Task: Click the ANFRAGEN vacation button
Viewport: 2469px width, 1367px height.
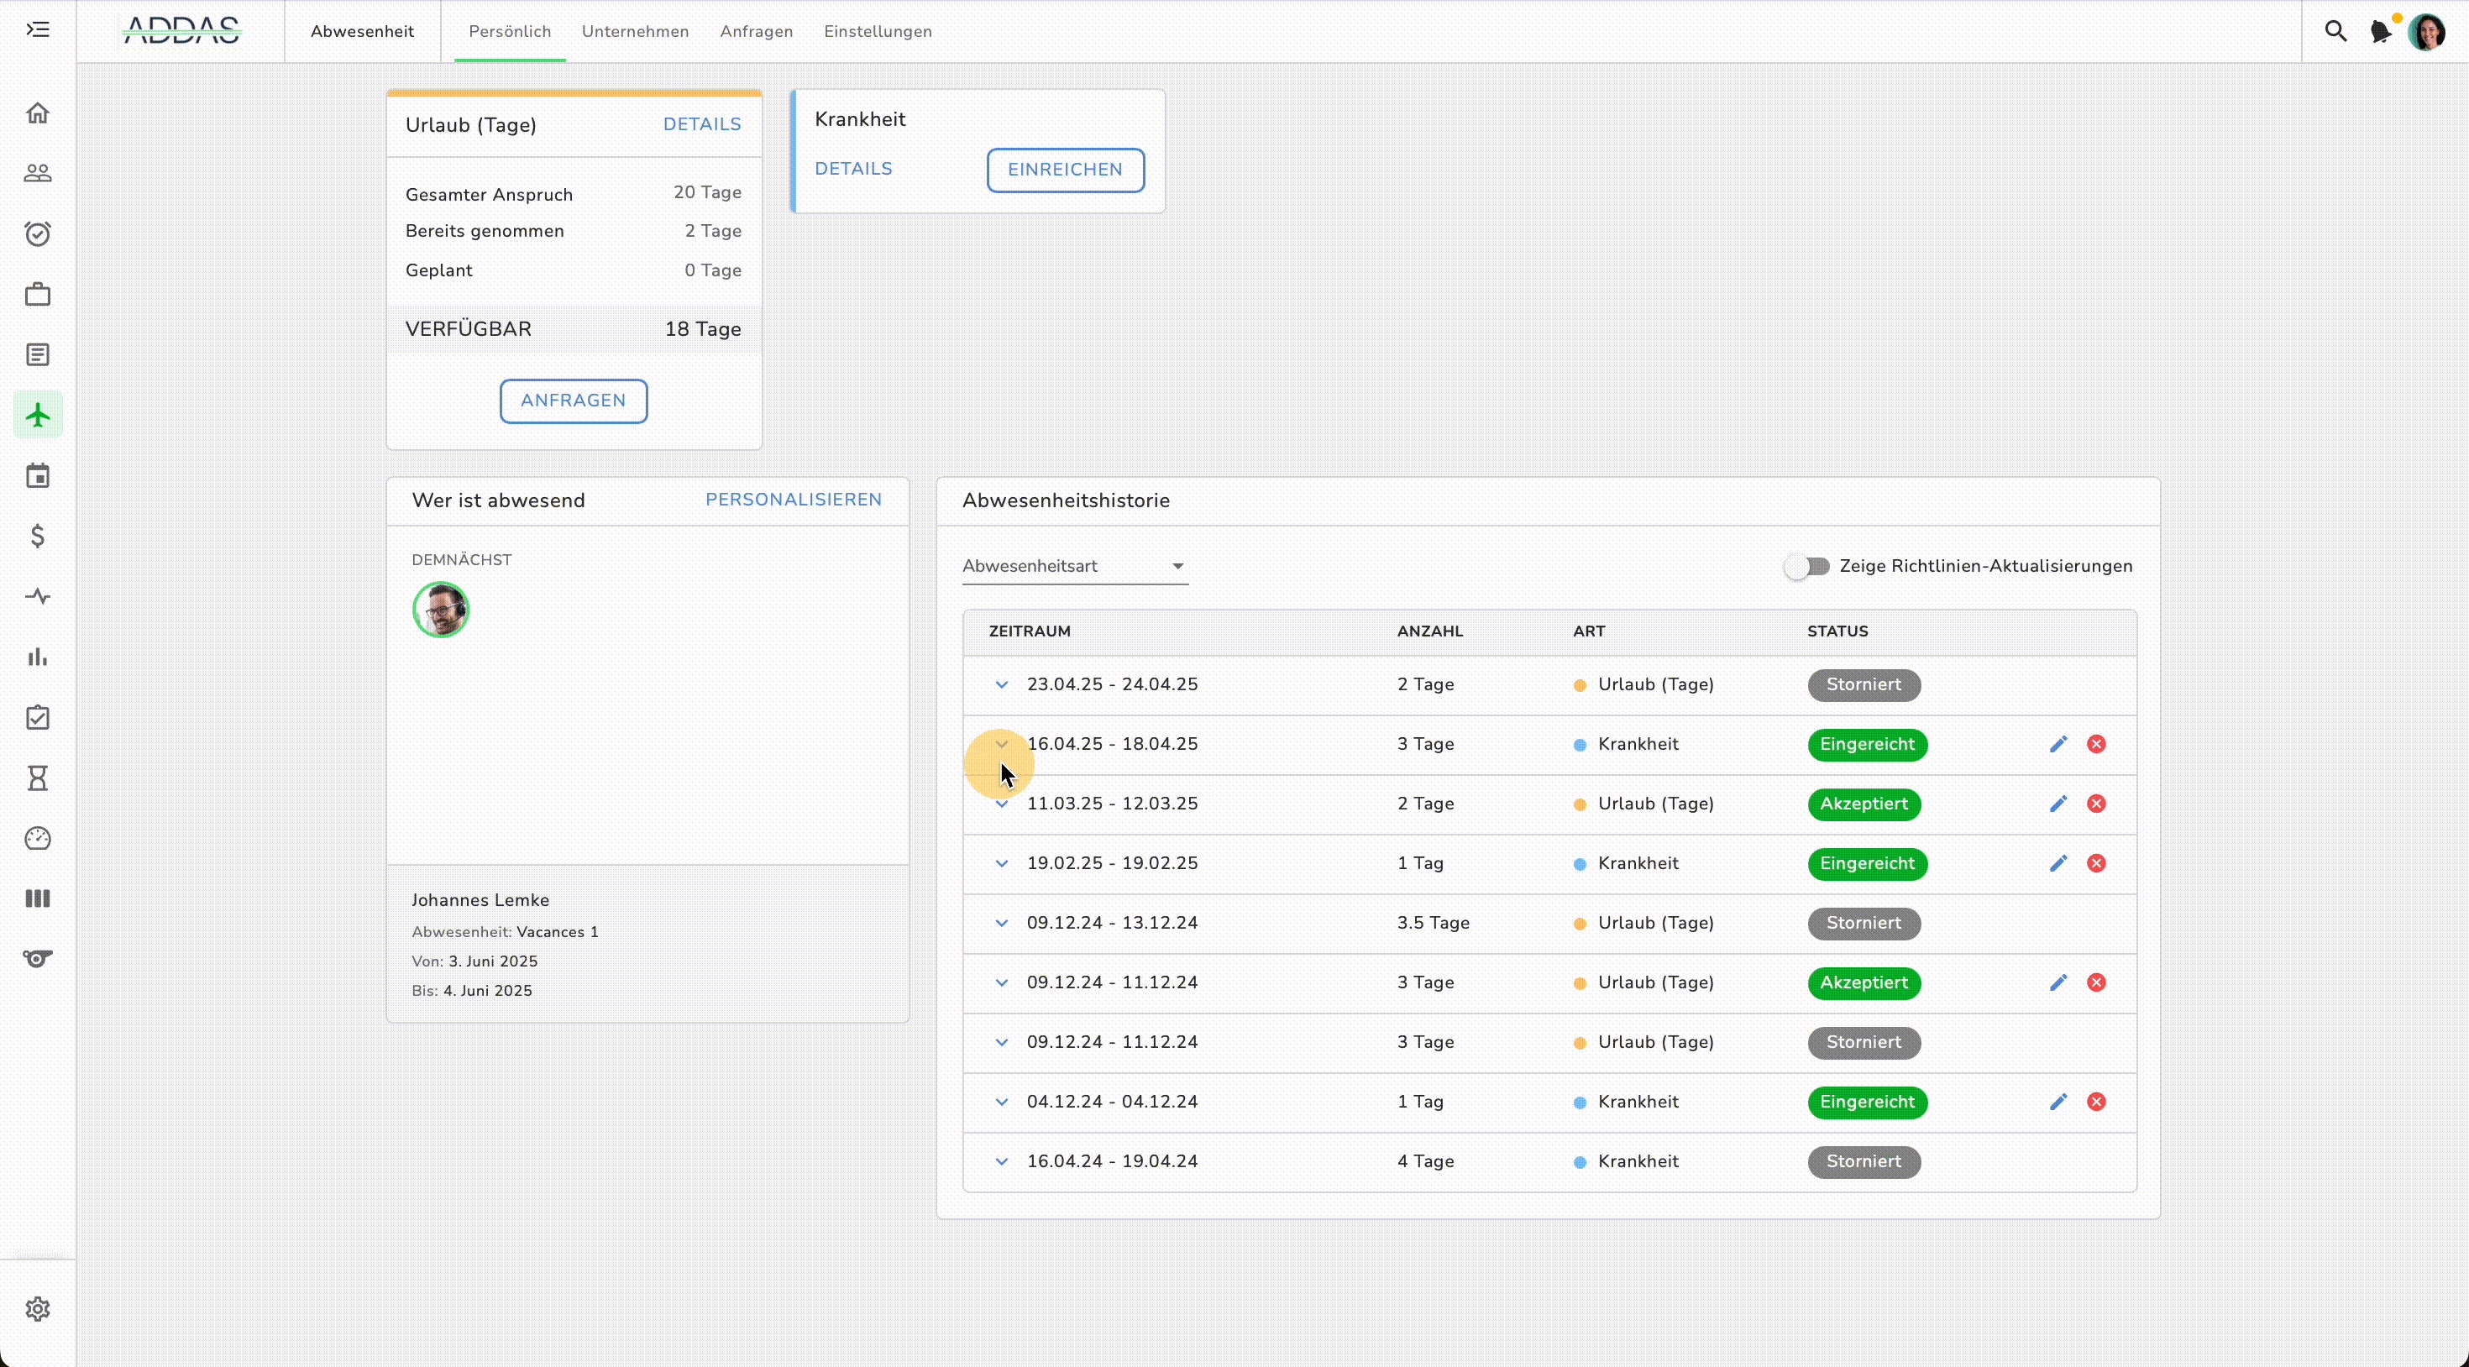Action: 573,401
